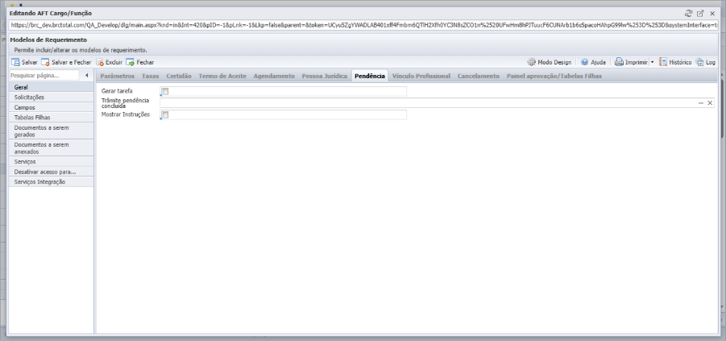Open Modo Design gear icon
The width and height of the screenshot is (726, 341).
[532, 62]
